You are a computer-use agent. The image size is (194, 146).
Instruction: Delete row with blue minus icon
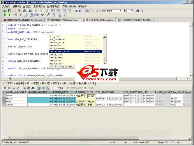point(14,88)
